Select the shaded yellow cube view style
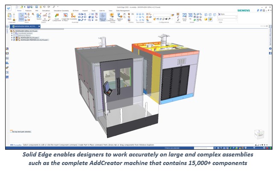The width and height of the screenshot is (278, 171). pyautogui.click(x=206, y=19)
